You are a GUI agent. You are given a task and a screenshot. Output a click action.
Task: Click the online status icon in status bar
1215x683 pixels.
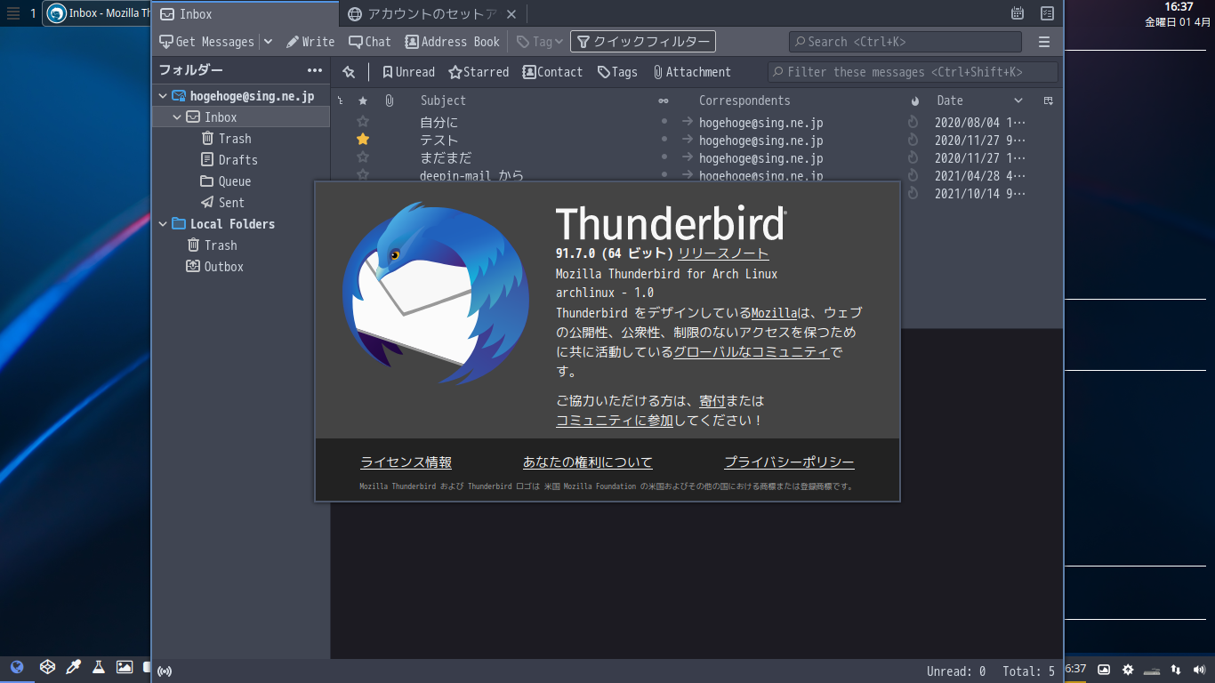click(x=165, y=671)
